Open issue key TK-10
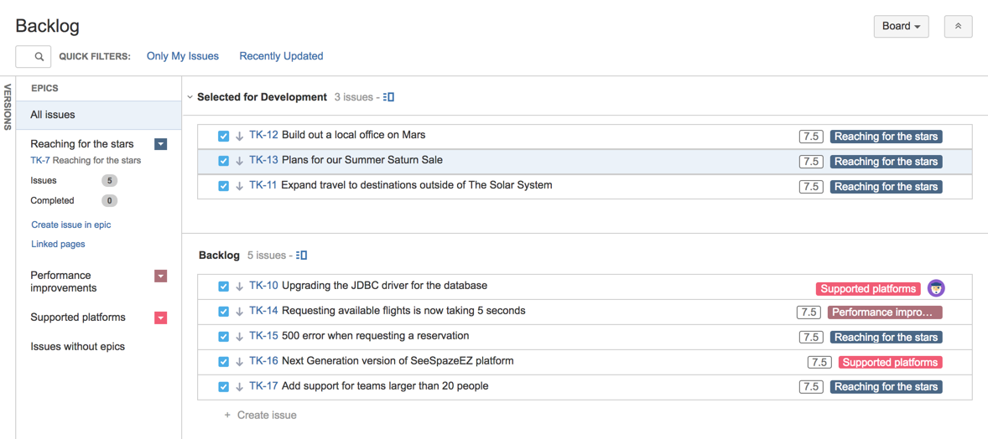Image resolution: width=988 pixels, height=439 pixels. [263, 286]
